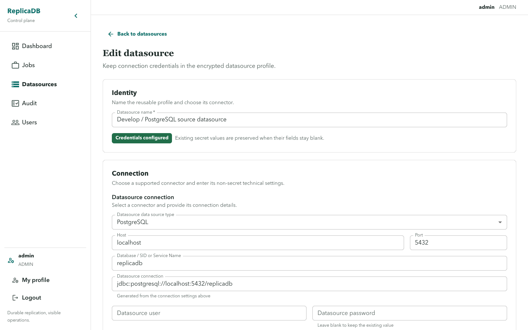The width and height of the screenshot is (528, 330).
Task: Click the Dashboard grid icon
Action: [x=15, y=46]
